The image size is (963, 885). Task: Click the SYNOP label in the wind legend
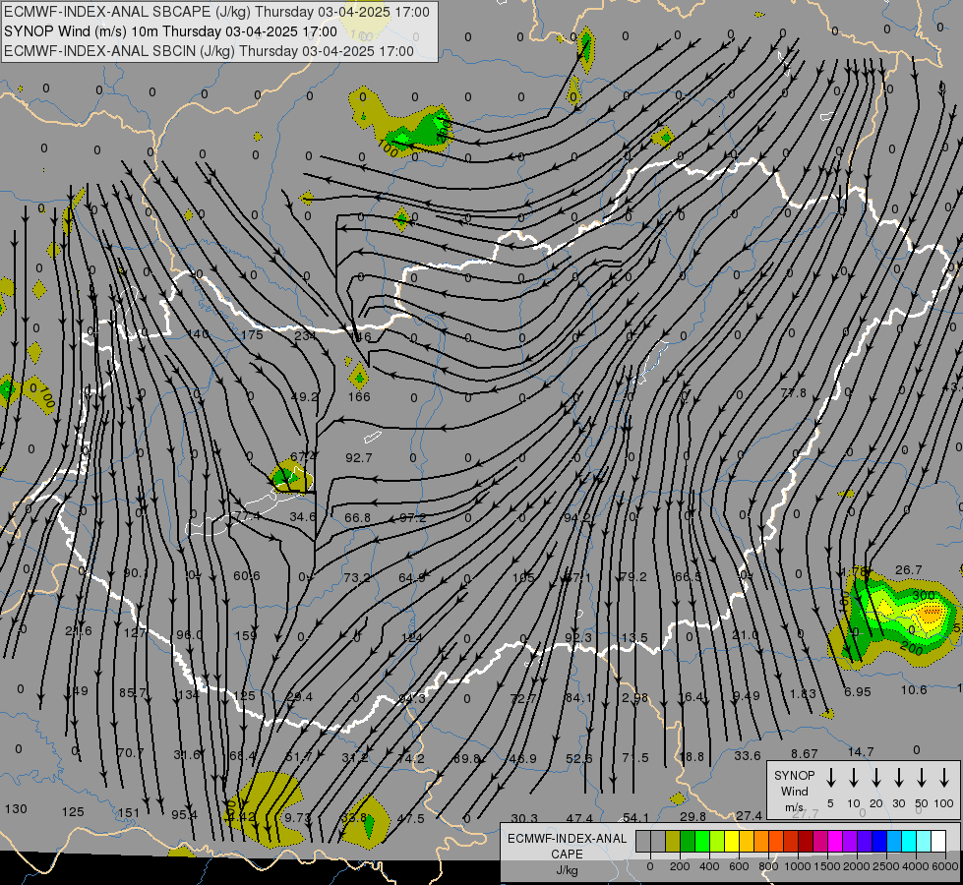pos(794,776)
